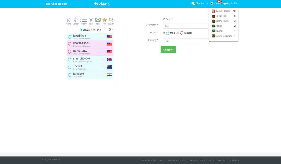Viewport: 281px width, 164px height.
Task: Choose Master Checkers from games menu
Action: (x=224, y=36)
